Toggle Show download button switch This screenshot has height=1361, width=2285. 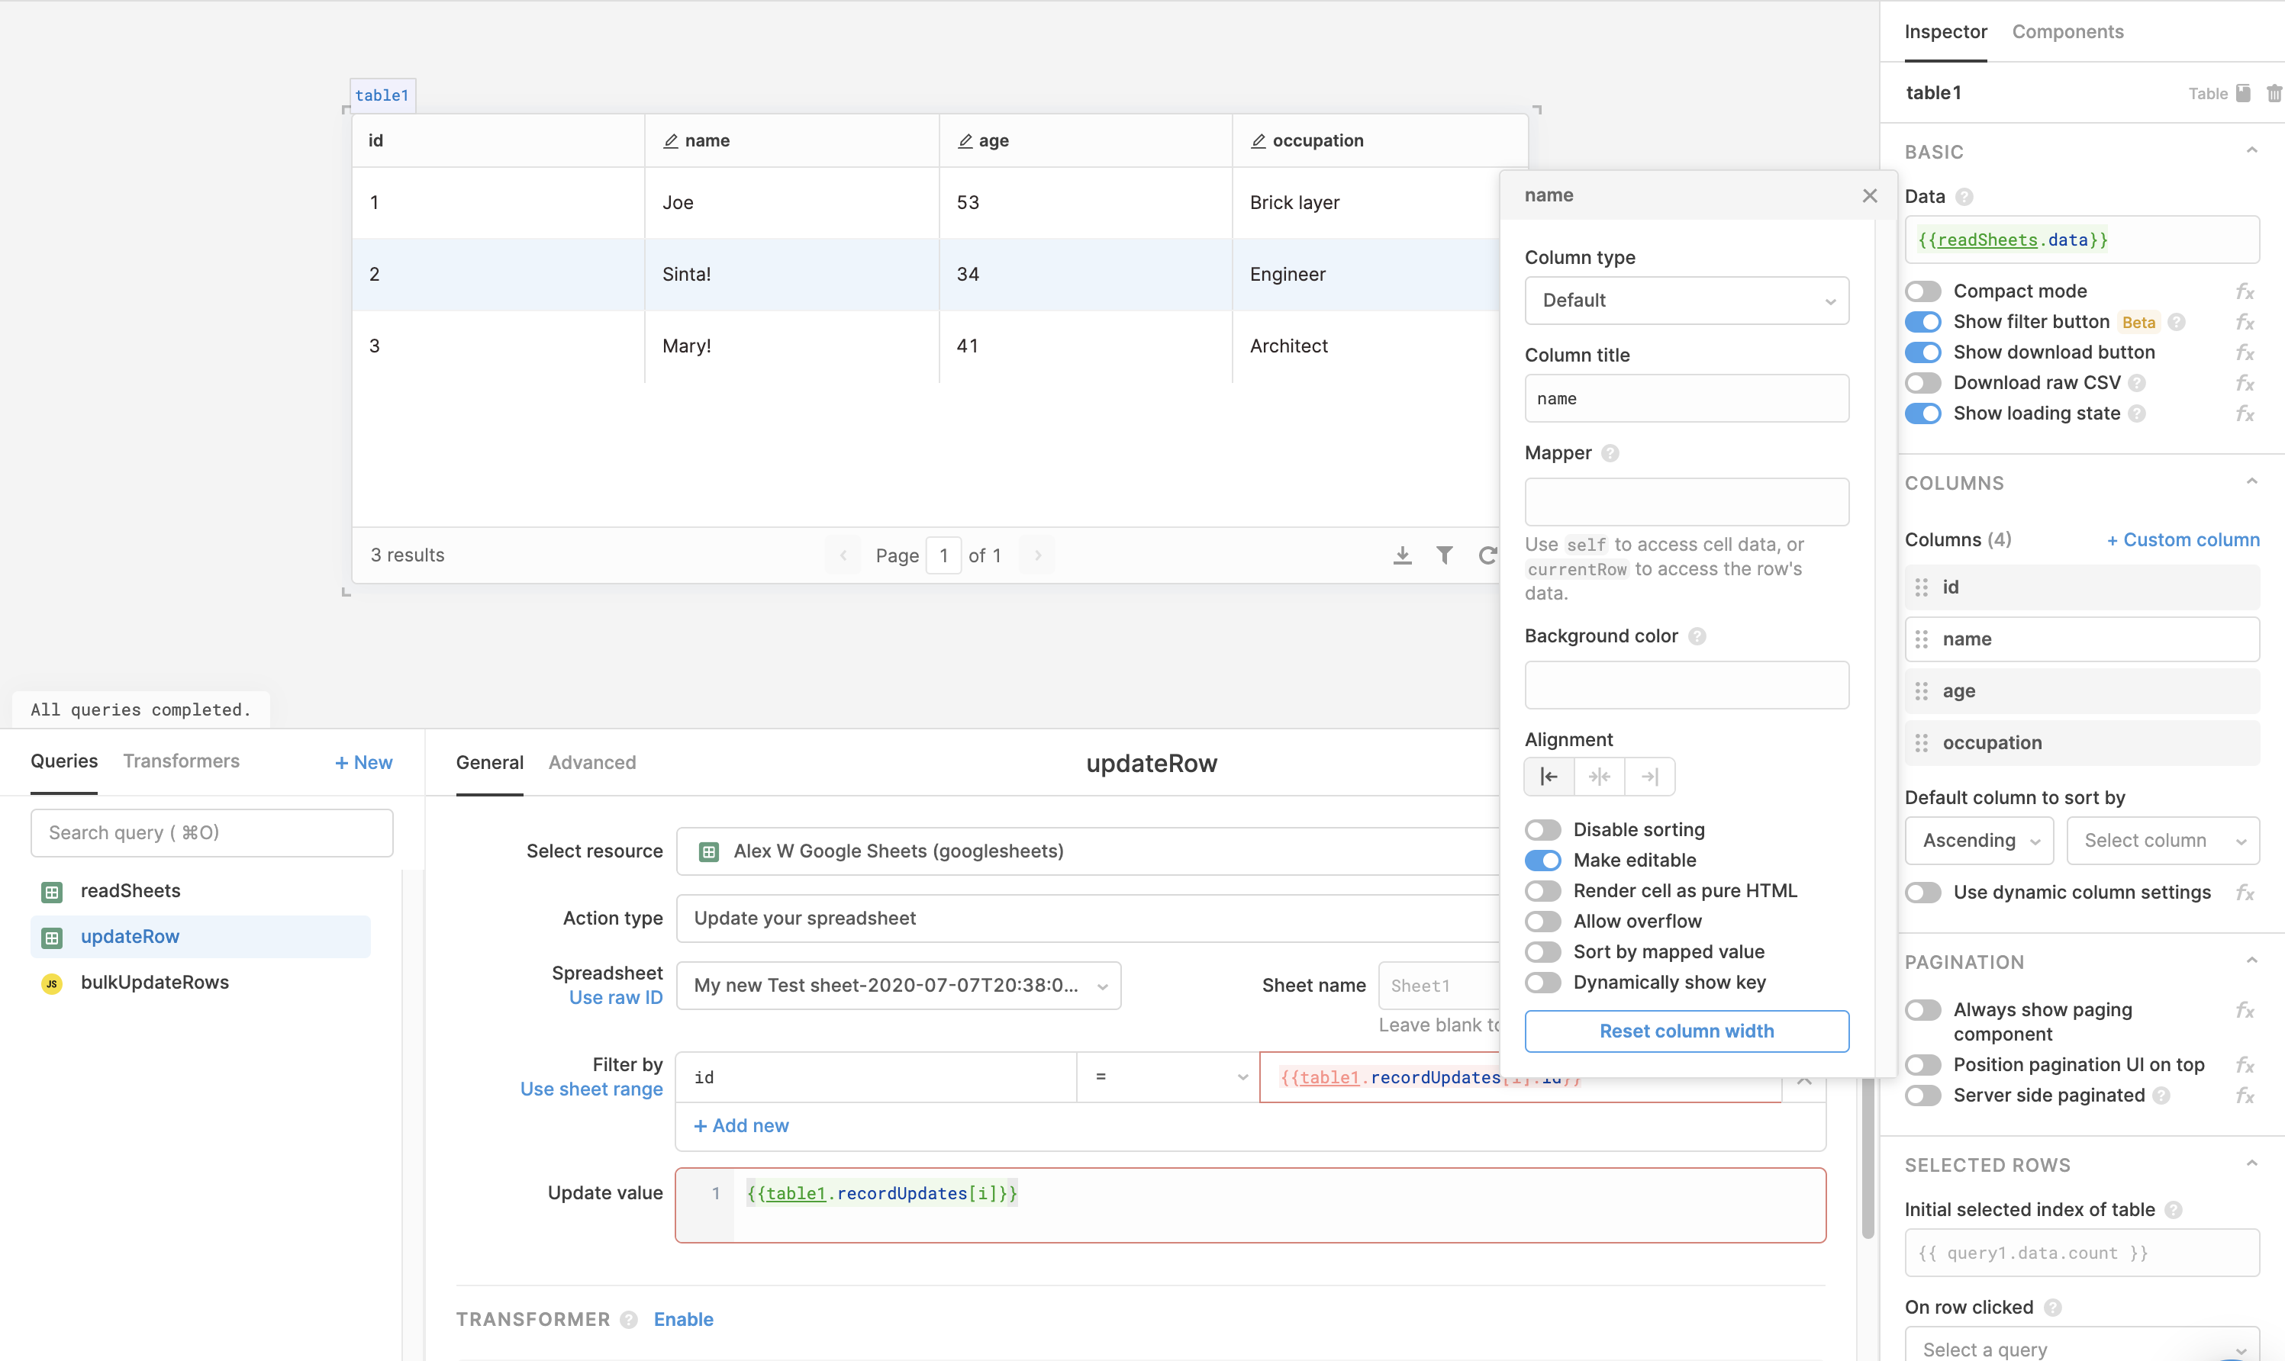[x=1922, y=352]
